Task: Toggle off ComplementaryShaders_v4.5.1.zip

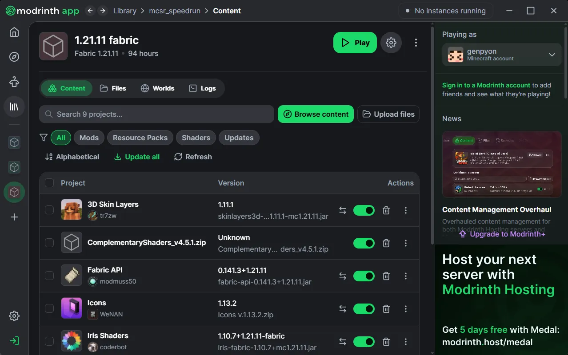Action: pyautogui.click(x=364, y=243)
